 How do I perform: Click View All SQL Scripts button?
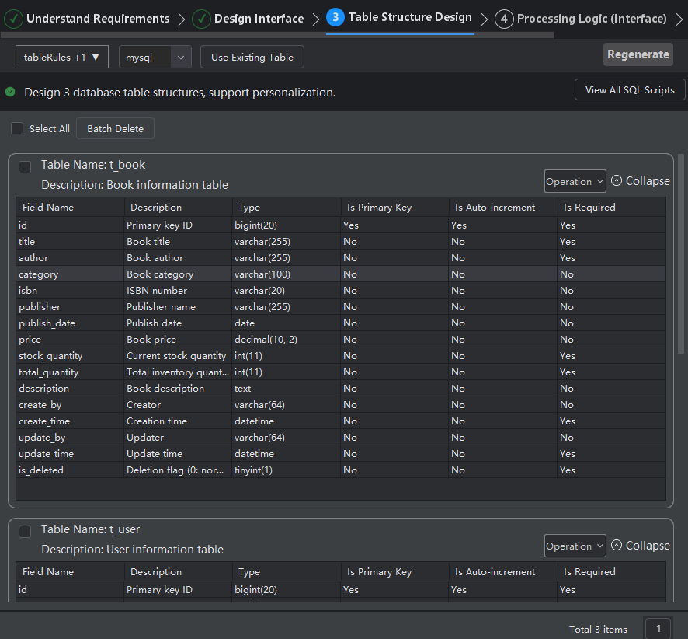tap(629, 89)
